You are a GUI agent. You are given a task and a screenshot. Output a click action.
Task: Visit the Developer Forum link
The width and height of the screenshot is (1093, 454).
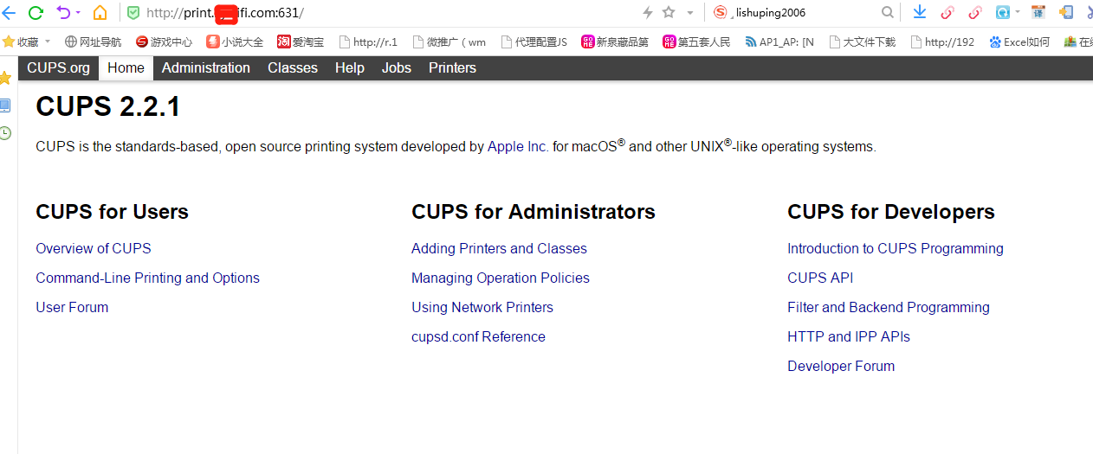coord(841,366)
